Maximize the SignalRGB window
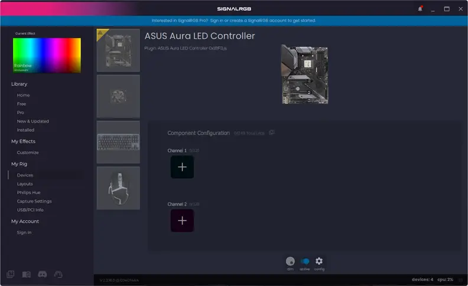This screenshot has width=468, height=286. (x=447, y=9)
